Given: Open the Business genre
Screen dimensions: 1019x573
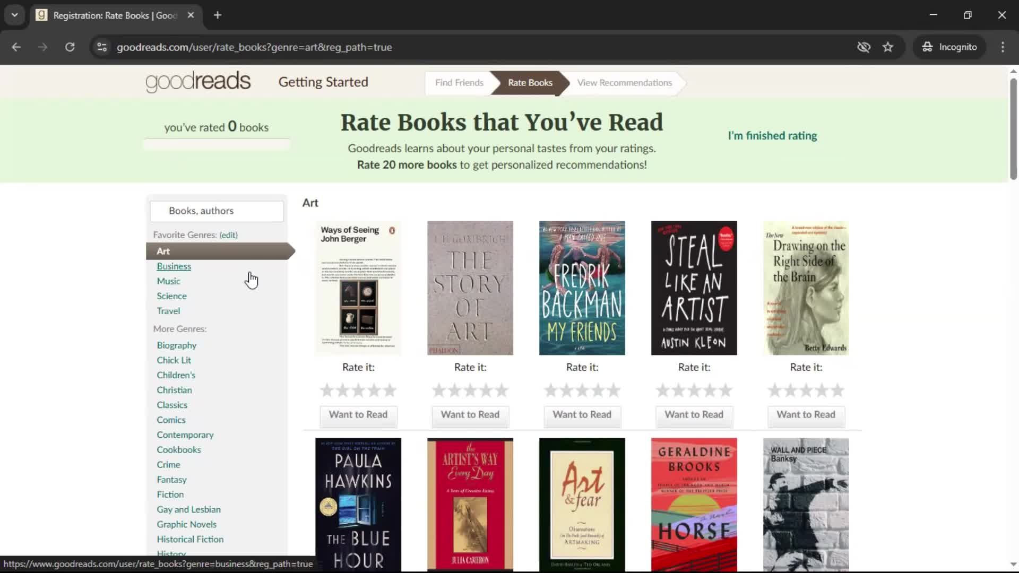Looking at the screenshot, I should 174,266.
